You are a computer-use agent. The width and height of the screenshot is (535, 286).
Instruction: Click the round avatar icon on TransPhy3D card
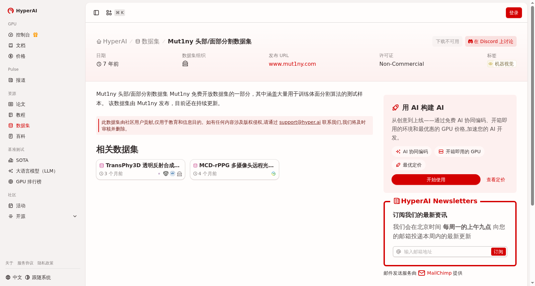(x=173, y=174)
